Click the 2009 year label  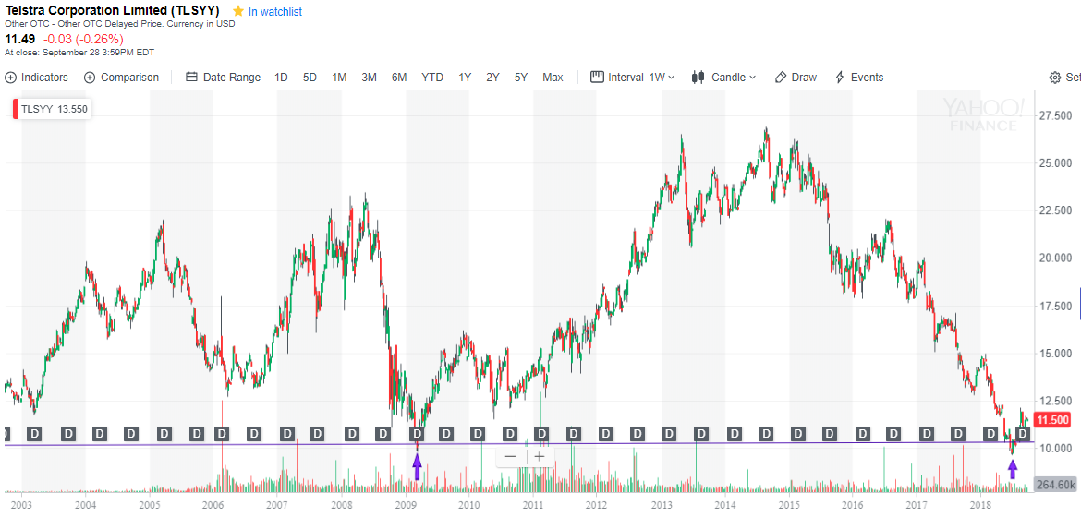[x=406, y=505]
